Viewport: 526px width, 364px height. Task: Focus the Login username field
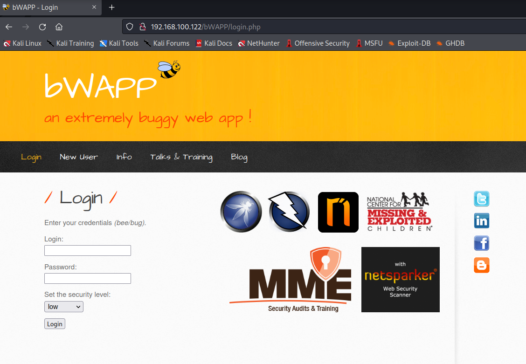coord(88,251)
